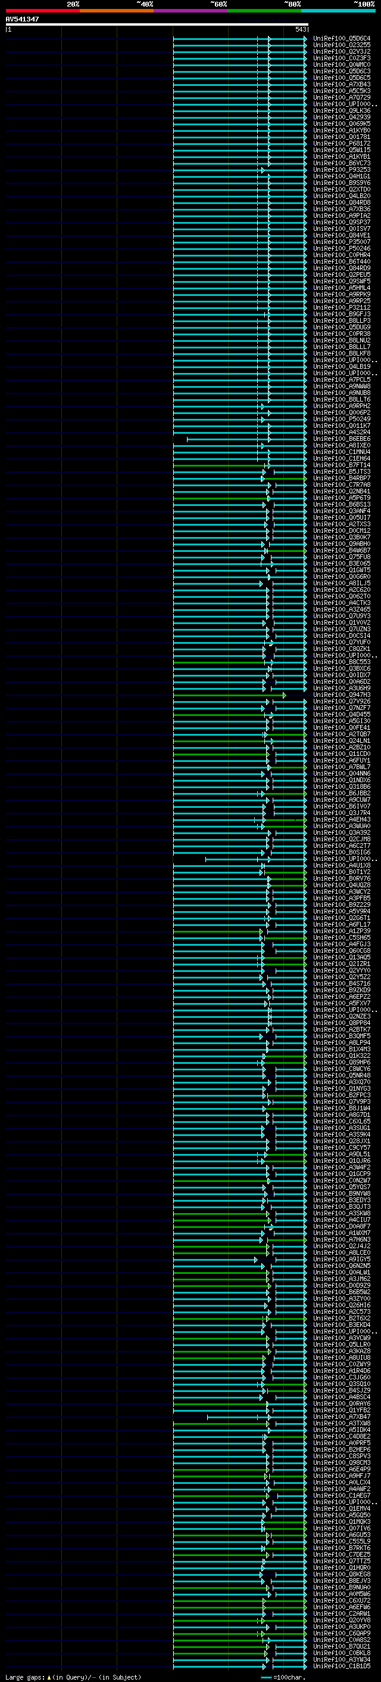
Task: Select hit label UniRef100_Q4UQZ8
Action: (342, 885)
